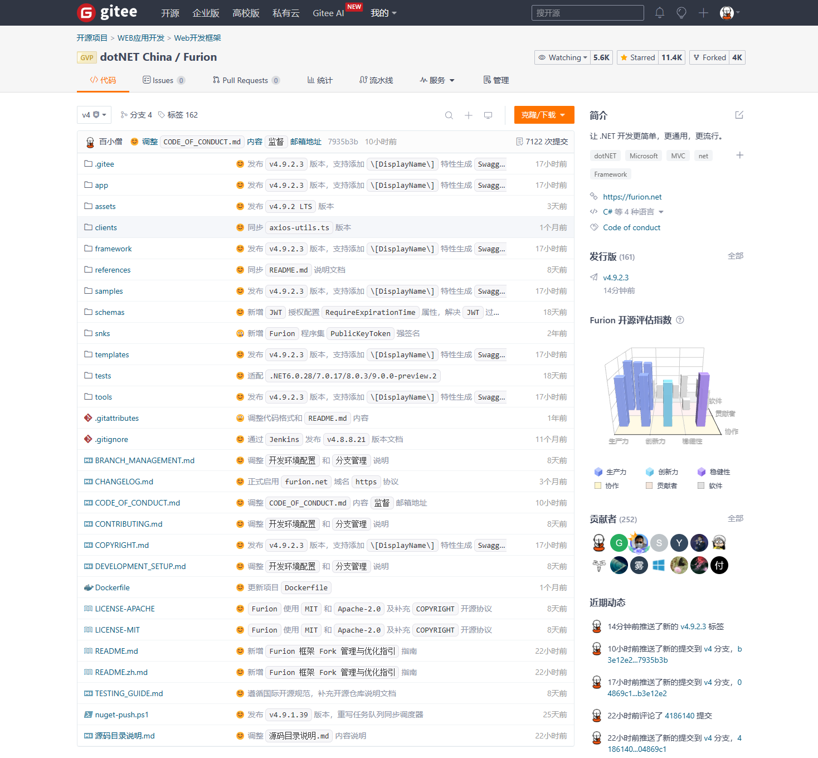Viewport: 818px width, 758px height.
Task: Toggle the 软件 legend item
Action: (710, 485)
